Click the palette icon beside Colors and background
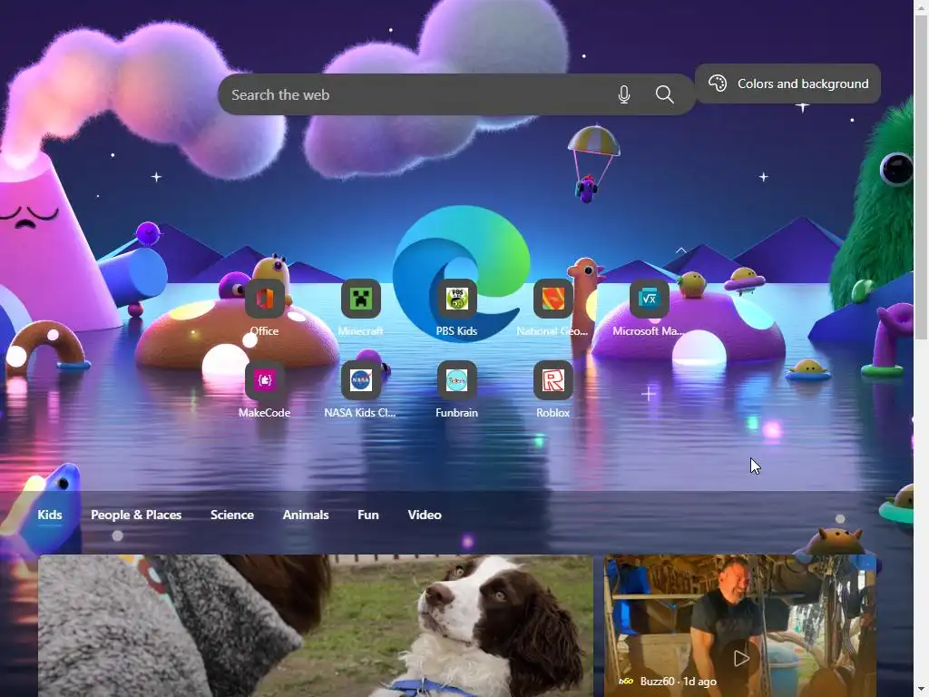This screenshot has width=929, height=697. coord(718,83)
